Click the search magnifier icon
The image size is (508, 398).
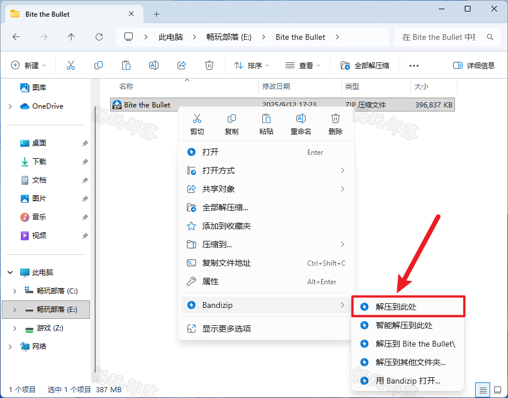(x=490, y=37)
